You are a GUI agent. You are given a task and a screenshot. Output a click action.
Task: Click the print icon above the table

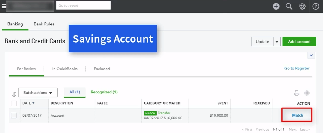point(296,93)
